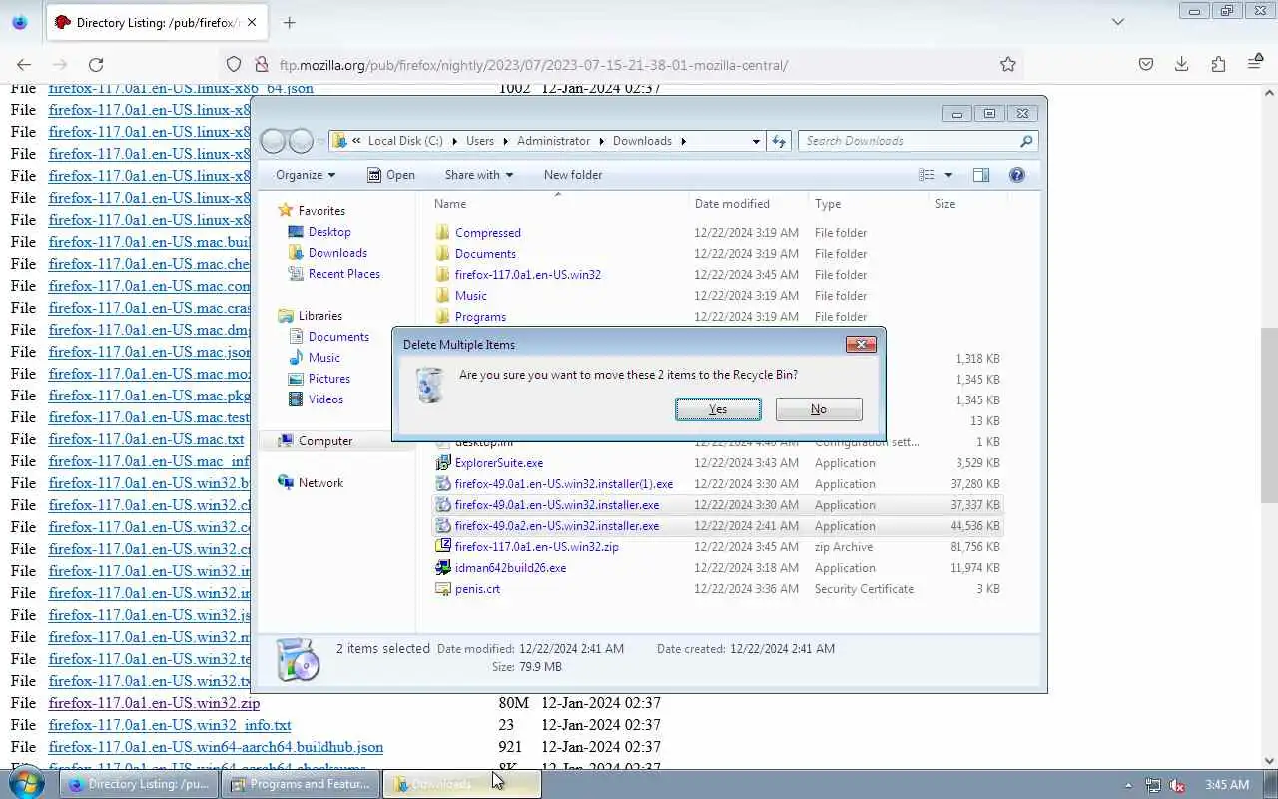Create a New folder from toolbar

coord(573,175)
